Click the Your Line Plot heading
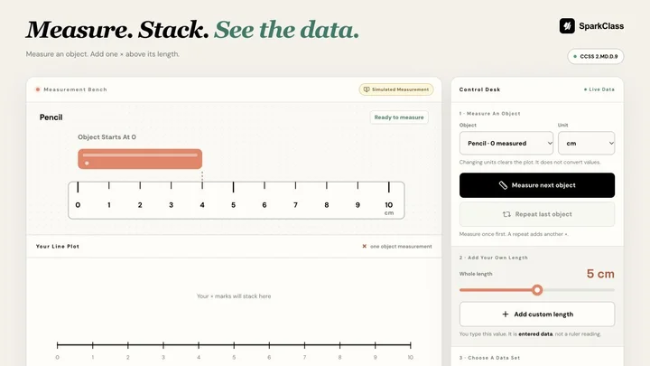Viewport: 650px width, 366px height. tap(58, 246)
